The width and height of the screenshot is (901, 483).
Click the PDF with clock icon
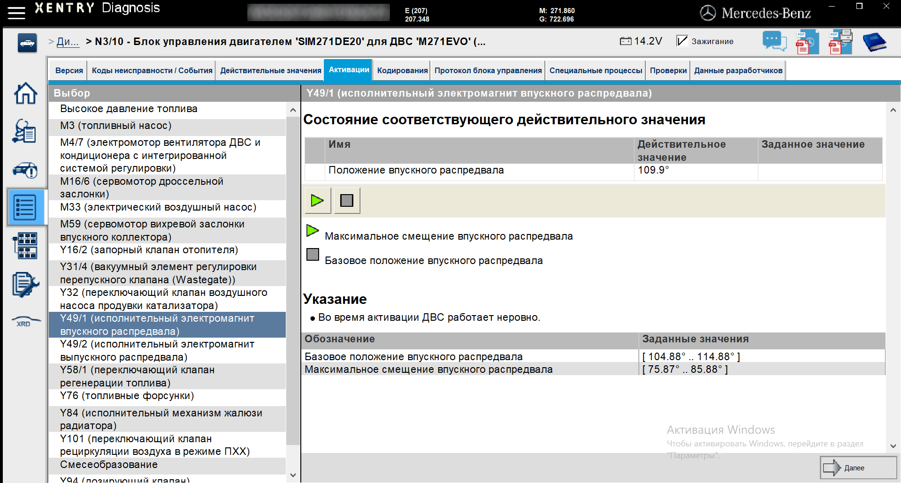807,41
